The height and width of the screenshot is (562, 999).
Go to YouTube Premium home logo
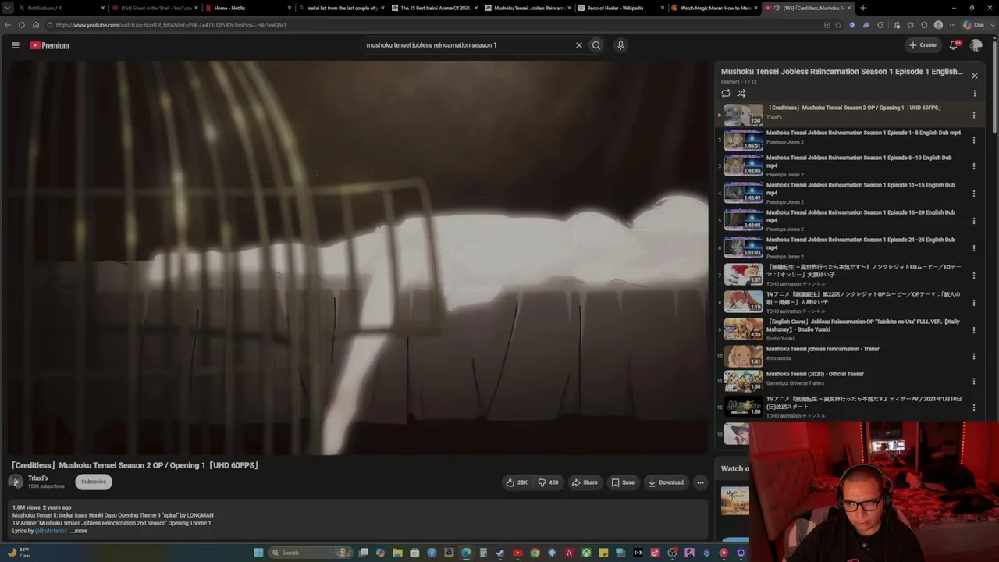tap(50, 45)
